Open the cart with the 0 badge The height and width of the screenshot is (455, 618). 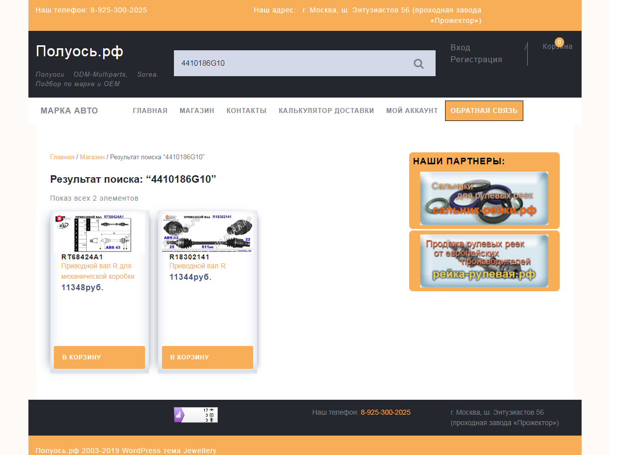coord(557,46)
